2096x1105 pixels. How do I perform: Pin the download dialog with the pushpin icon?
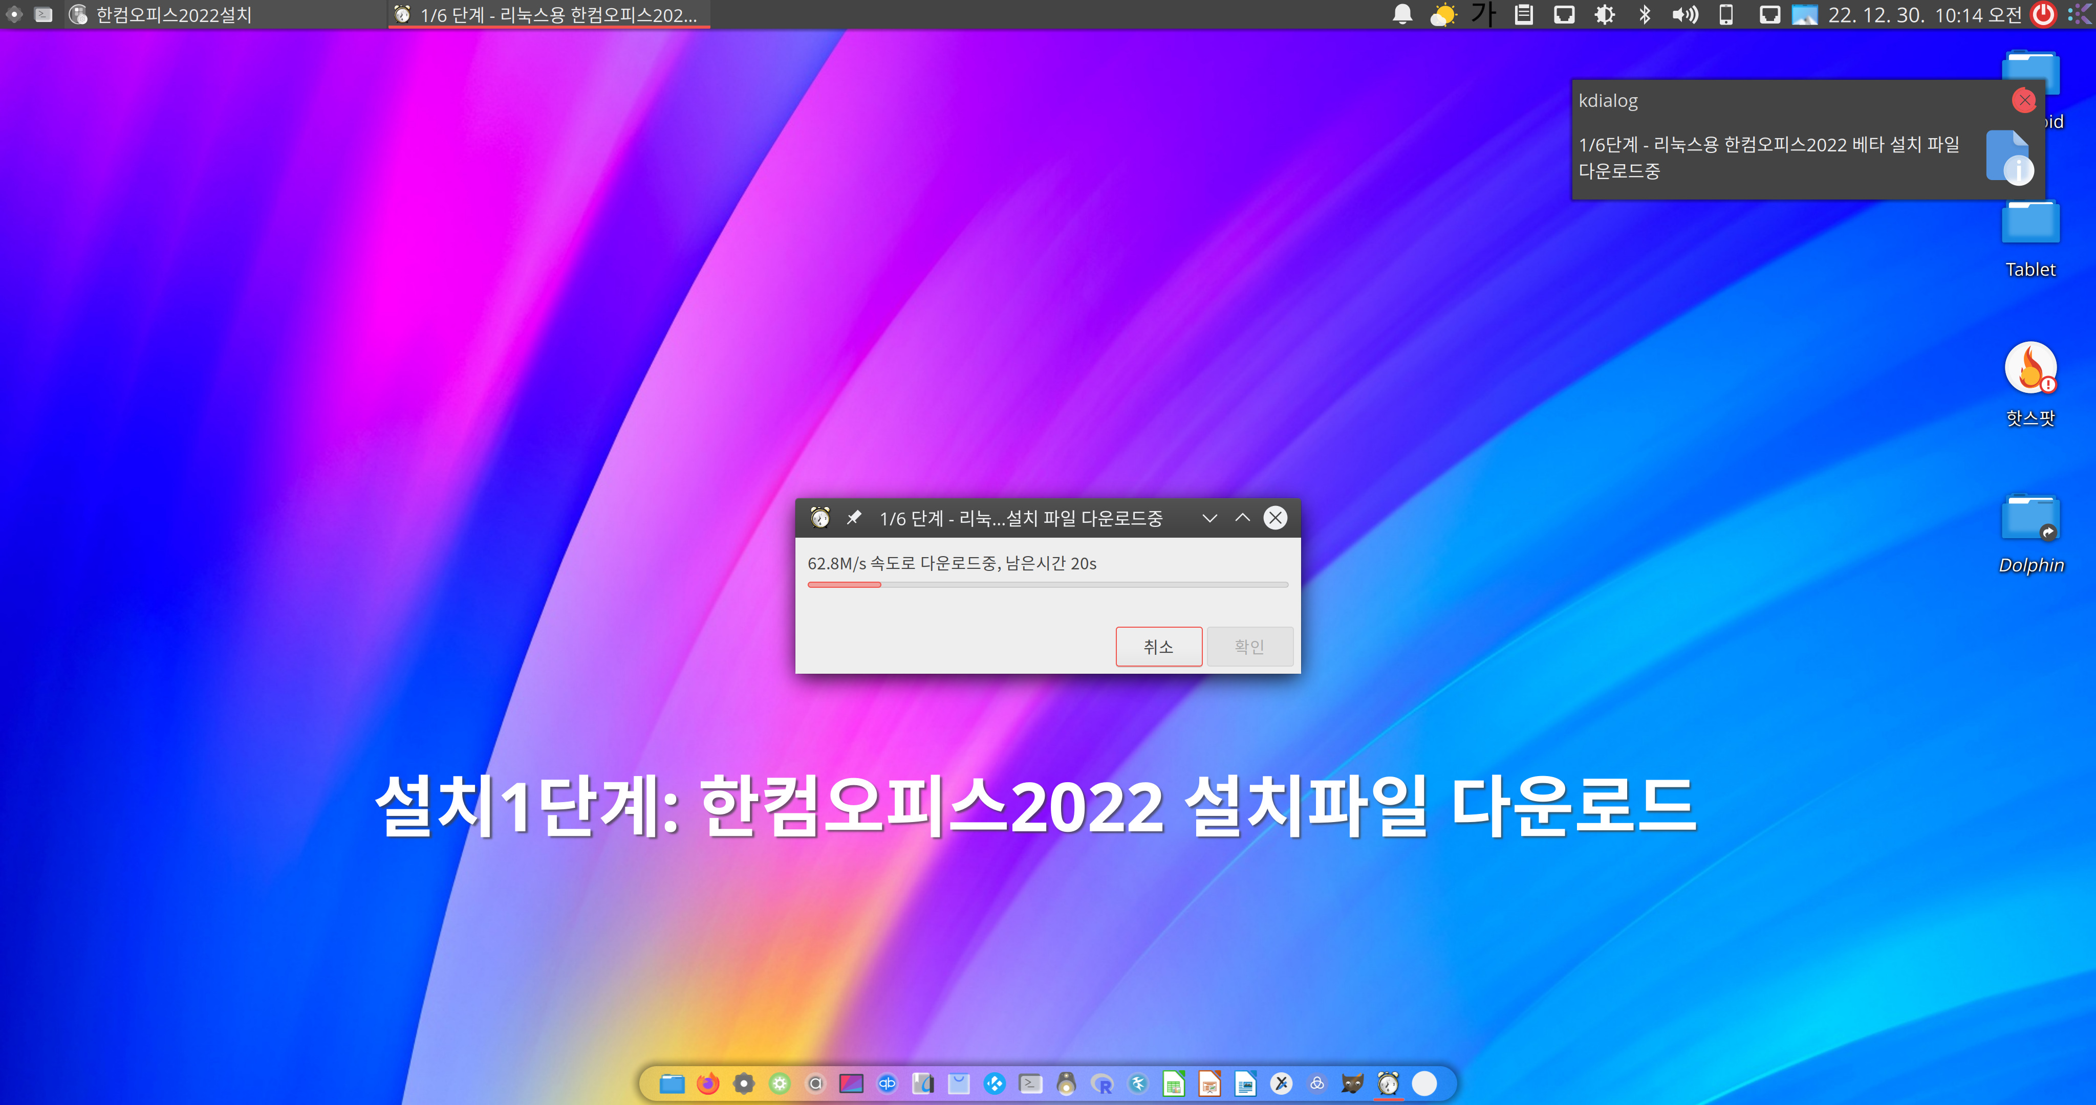click(854, 518)
